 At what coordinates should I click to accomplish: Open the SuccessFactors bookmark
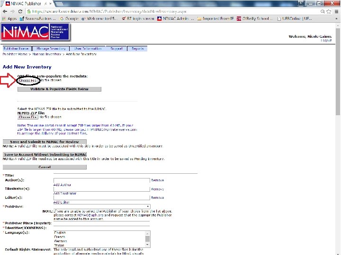pos(37,18)
